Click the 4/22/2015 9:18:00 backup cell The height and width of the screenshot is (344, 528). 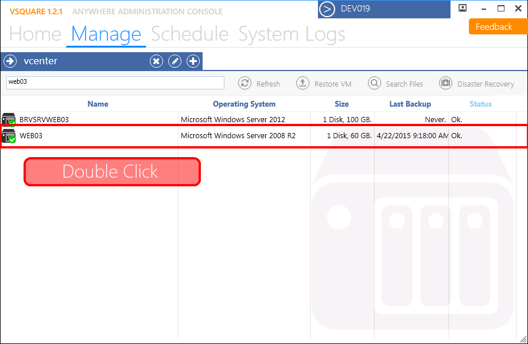pyautogui.click(x=413, y=135)
